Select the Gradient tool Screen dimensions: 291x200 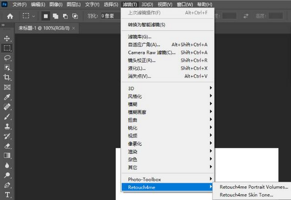tap(7, 156)
